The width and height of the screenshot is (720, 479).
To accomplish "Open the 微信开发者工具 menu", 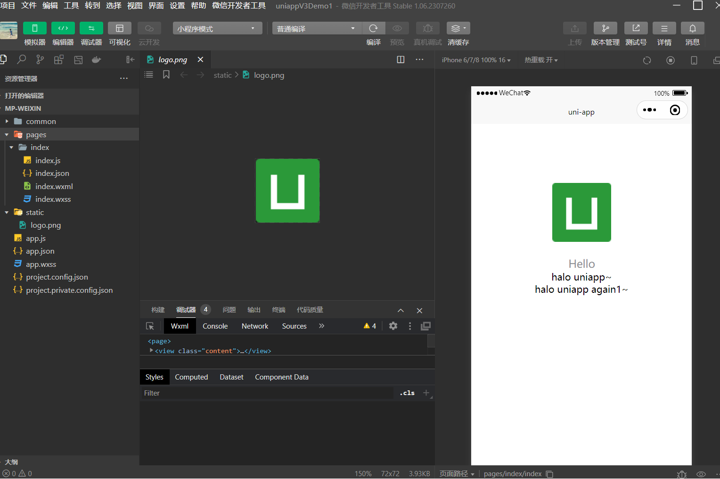I will [239, 6].
